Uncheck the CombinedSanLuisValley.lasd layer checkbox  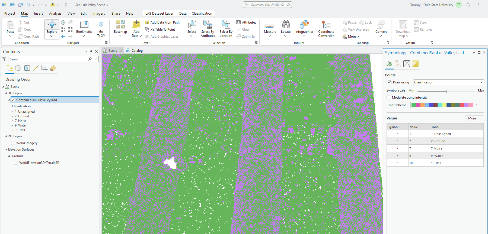pyautogui.click(x=13, y=100)
